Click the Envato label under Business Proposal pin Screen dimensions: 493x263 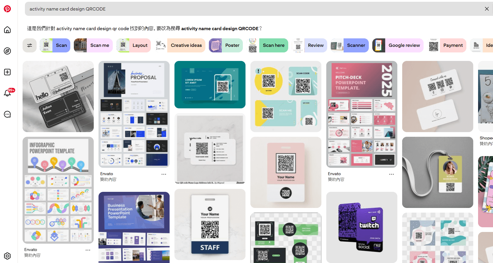pos(107,174)
